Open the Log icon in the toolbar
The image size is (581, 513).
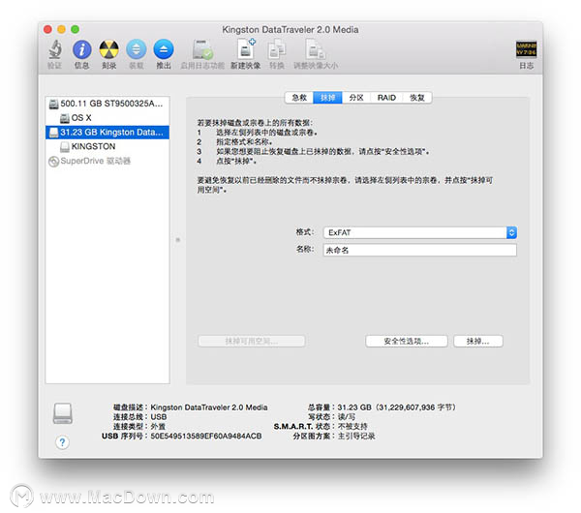(526, 49)
